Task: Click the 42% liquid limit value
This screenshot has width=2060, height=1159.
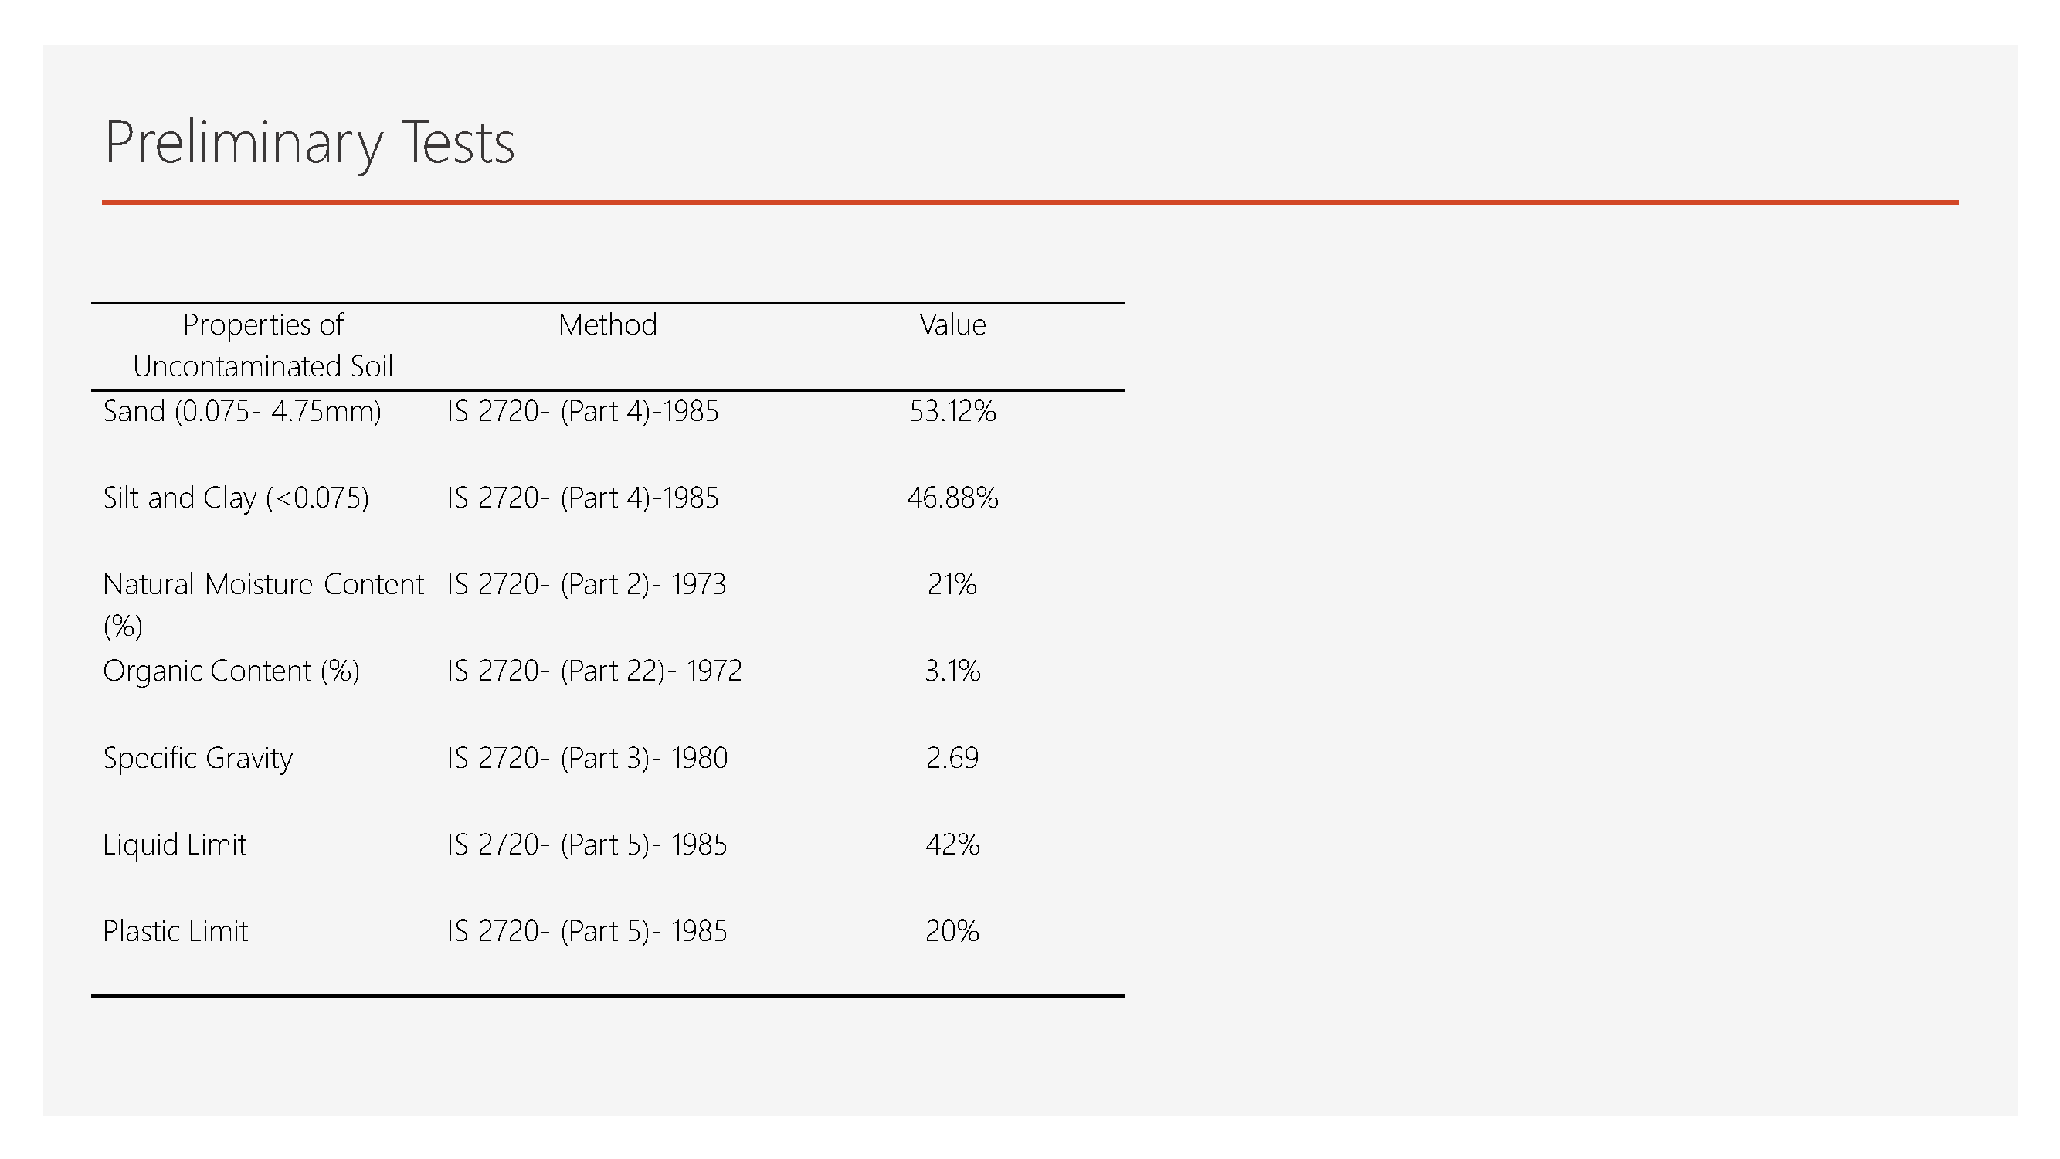Action: tap(952, 845)
